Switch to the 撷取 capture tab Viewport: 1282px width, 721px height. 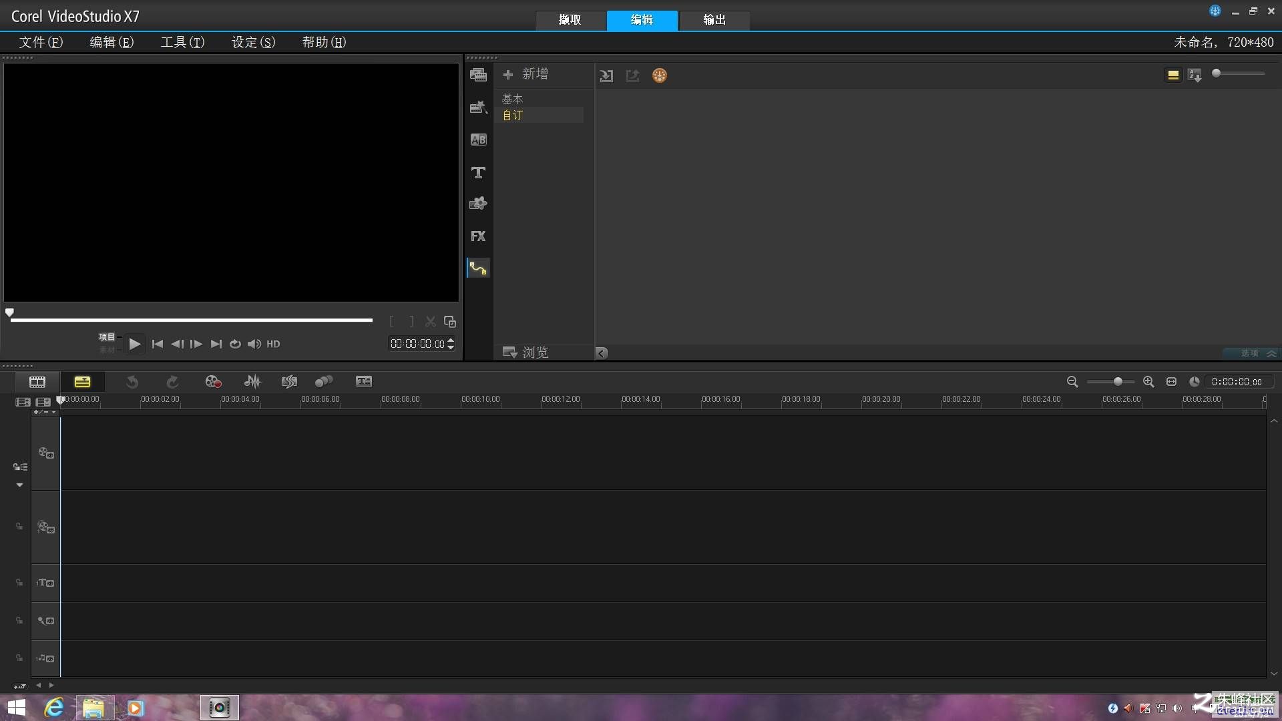pyautogui.click(x=570, y=20)
